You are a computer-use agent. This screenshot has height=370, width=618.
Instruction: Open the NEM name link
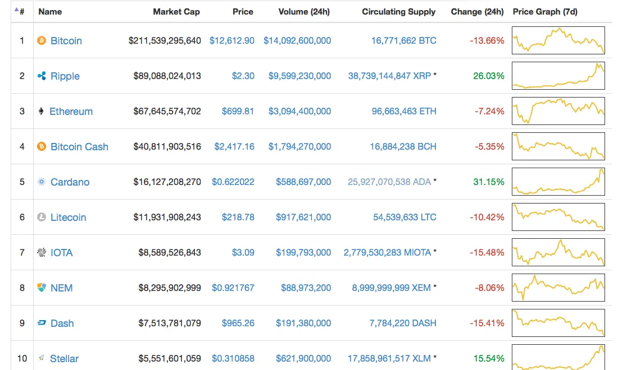coord(61,288)
